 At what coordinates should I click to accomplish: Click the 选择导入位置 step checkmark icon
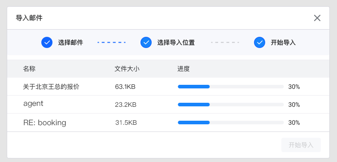[x=146, y=42]
